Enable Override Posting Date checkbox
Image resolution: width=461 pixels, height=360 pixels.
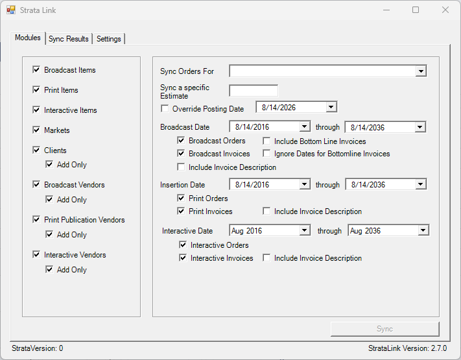[x=165, y=108]
